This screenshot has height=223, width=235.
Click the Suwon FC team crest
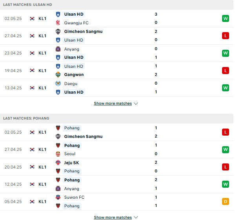click(58, 197)
